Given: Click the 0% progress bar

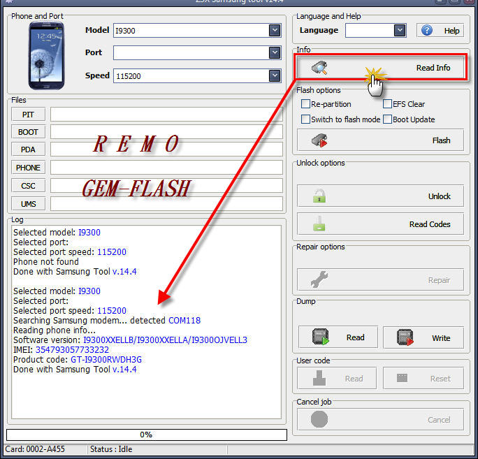Looking at the screenshot, I should click(146, 435).
